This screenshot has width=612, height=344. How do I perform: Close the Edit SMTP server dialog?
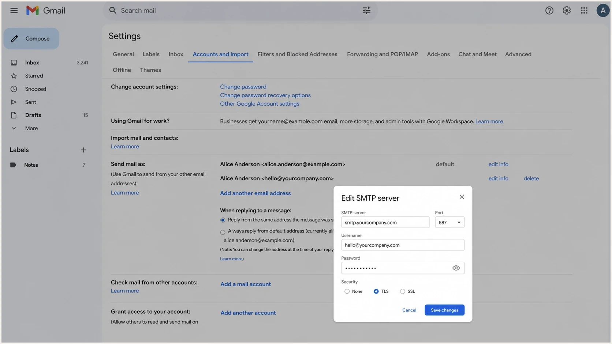click(462, 197)
